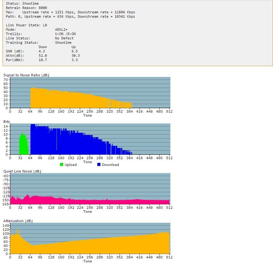Click the Attenuation chart title
Screen dimensions: 273x264
point(18,221)
